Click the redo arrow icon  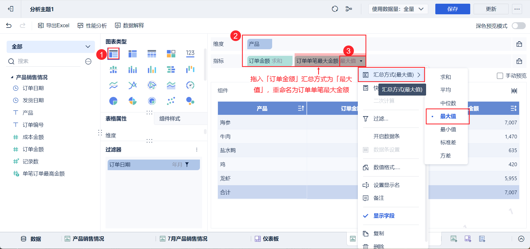click(23, 25)
